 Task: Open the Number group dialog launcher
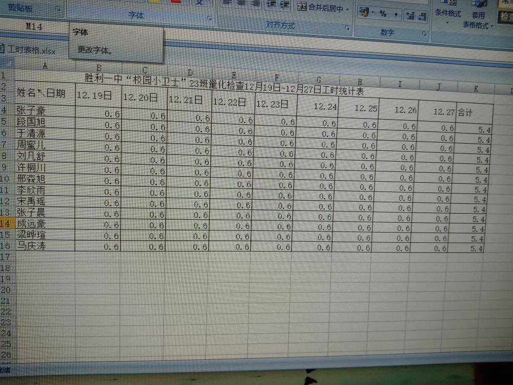point(424,34)
